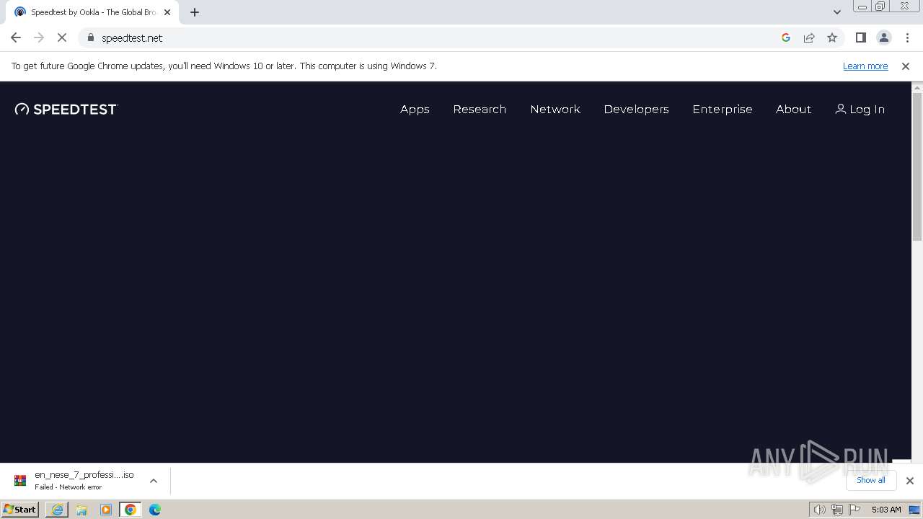Open About menu item
The image size is (923, 519).
tap(793, 109)
